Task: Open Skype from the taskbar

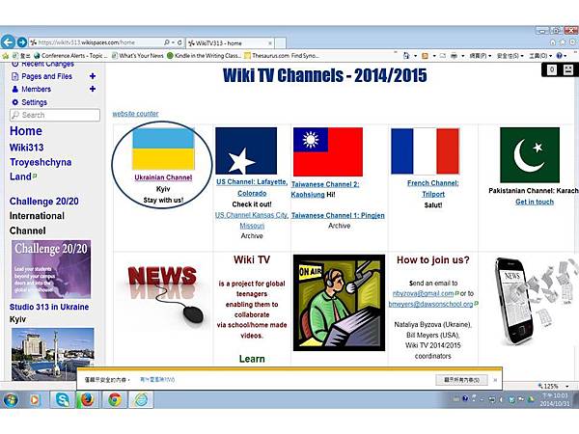Action: pyautogui.click(x=63, y=400)
